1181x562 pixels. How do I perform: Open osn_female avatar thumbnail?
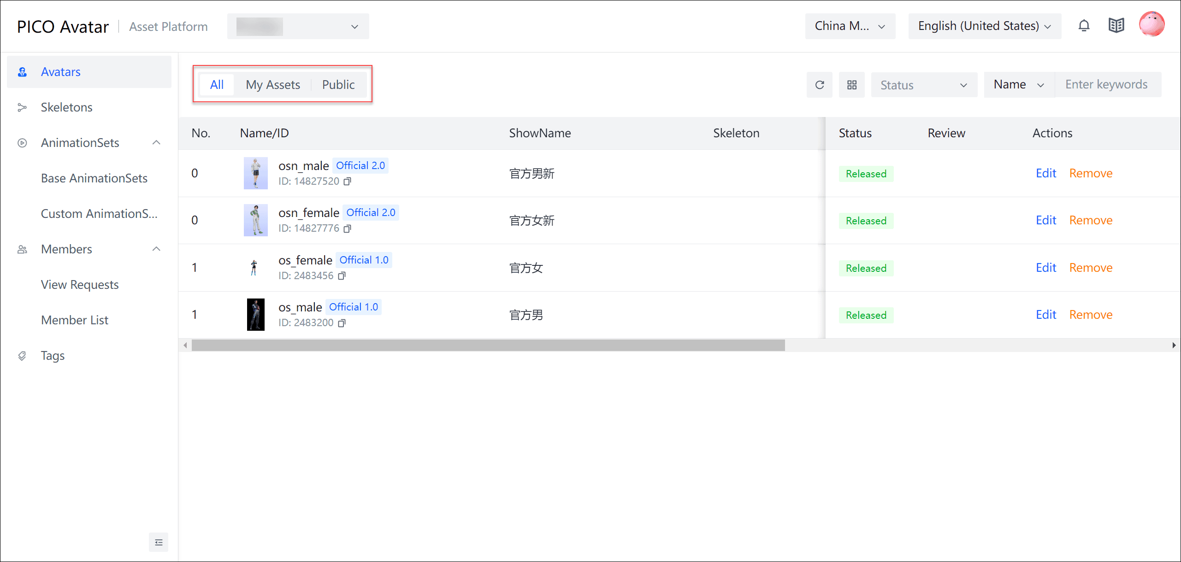click(255, 220)
